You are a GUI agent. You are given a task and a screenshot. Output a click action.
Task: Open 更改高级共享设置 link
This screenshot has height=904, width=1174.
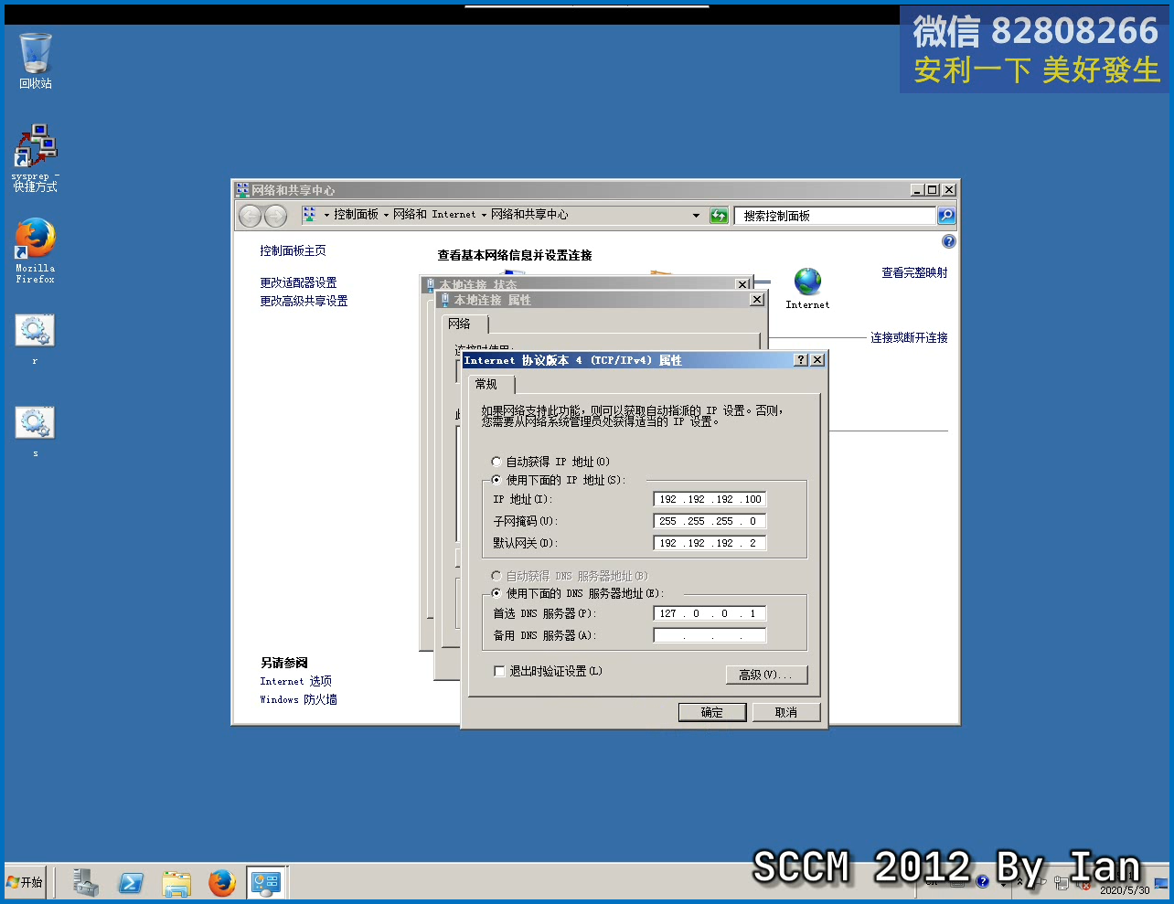click(304, 301)
